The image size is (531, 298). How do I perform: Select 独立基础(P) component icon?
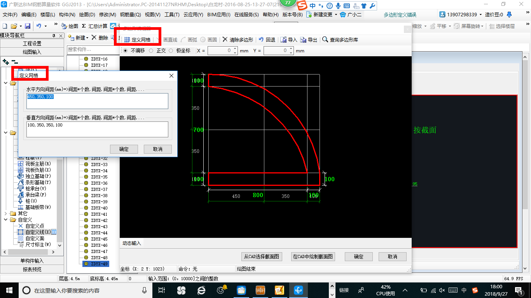coord(21,177)
